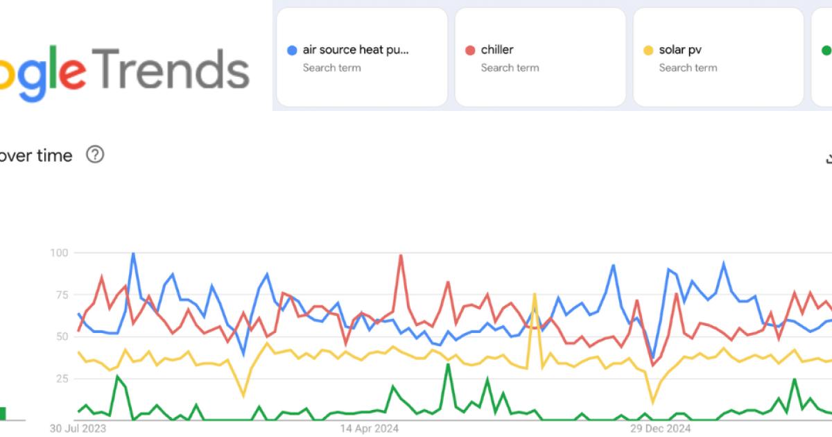This screenshot has height=437, width=832.
Task: Click the red chiller peak near April 2024
Action: pos(401,255)
